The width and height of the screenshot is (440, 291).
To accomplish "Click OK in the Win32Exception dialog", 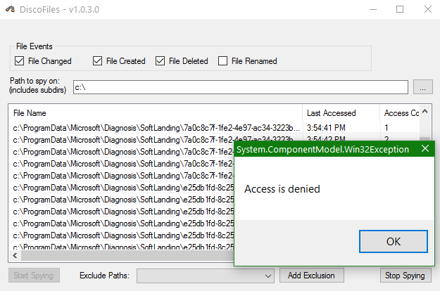I will [393, 241].
